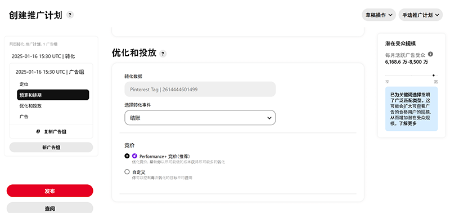Open help icon beside 创建推广计划 title
Image resolution: width=450 pixels, height=213 pixels.
(x=70, y=15)
